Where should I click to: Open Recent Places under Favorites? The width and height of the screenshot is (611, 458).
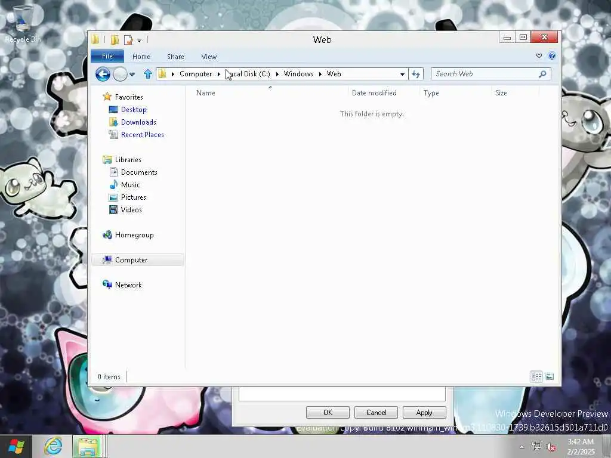click(x=142, y=134)
